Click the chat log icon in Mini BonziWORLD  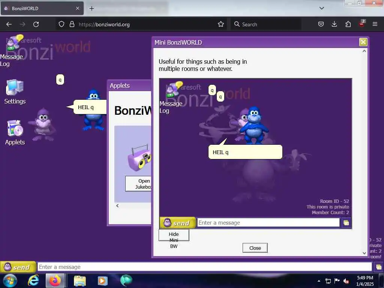tap(346, 223)
